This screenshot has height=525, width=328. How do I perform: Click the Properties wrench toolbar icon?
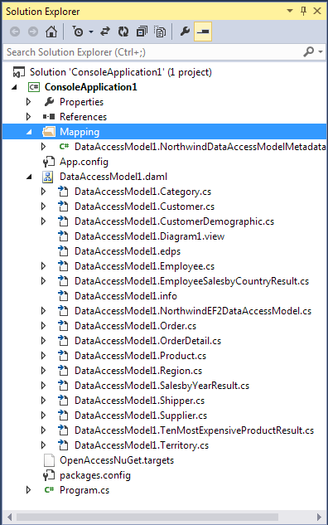click(x=185, y=32)
